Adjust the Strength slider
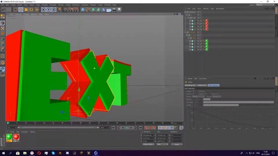The width and height of the screenshot is (278, 156). pyautogui.click(x=238, y=102)
